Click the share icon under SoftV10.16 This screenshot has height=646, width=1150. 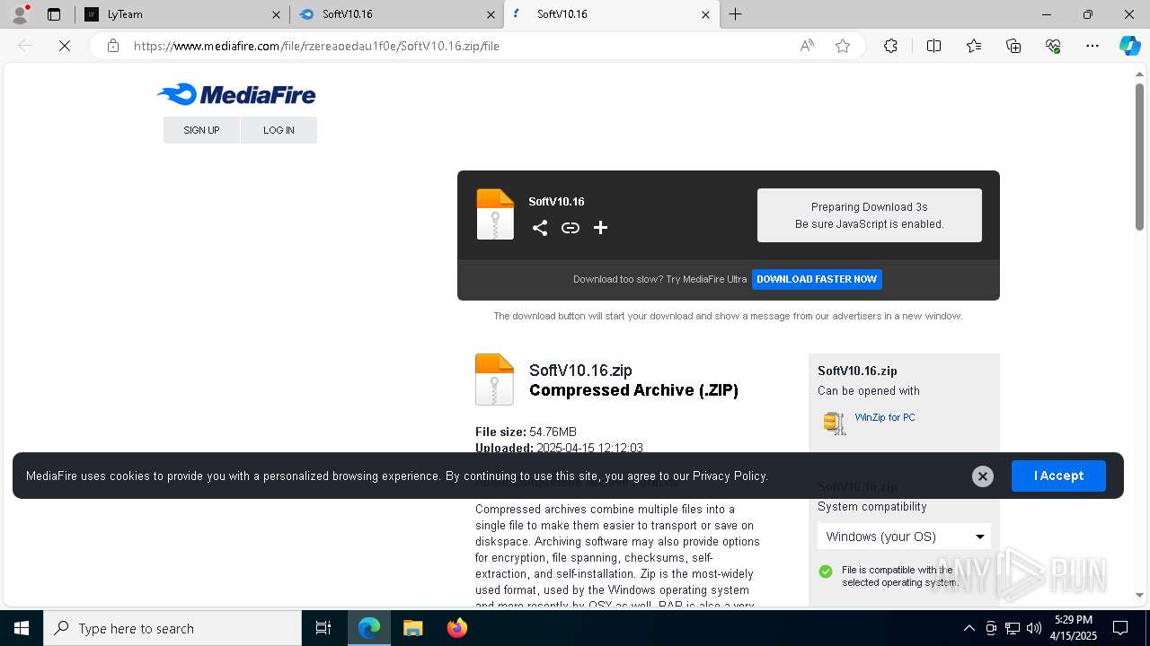(x=540, y=228)
